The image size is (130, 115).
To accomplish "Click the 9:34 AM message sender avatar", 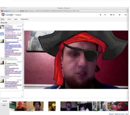I will 2,27.
